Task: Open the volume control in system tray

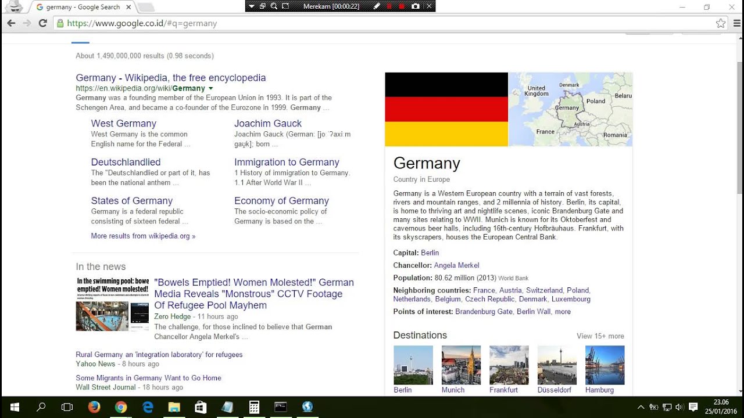Action: (x=679, y=407)
